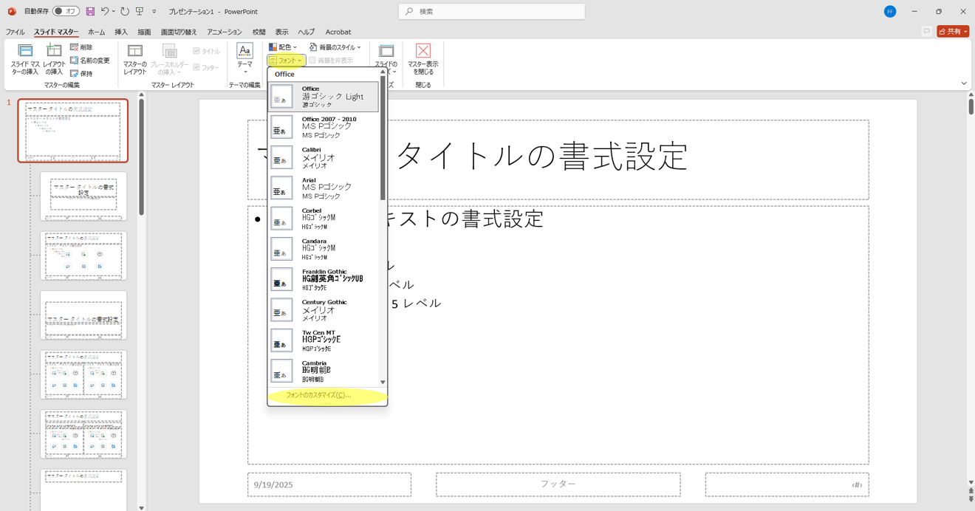
Task: Toggle the フッター checkbox
Action: tap(196, 67)
